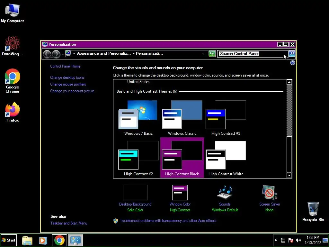Open recent pages dropdown beside forward arrow
The height and width of the screenshot is (247, 329).
(x=62, y=54)
